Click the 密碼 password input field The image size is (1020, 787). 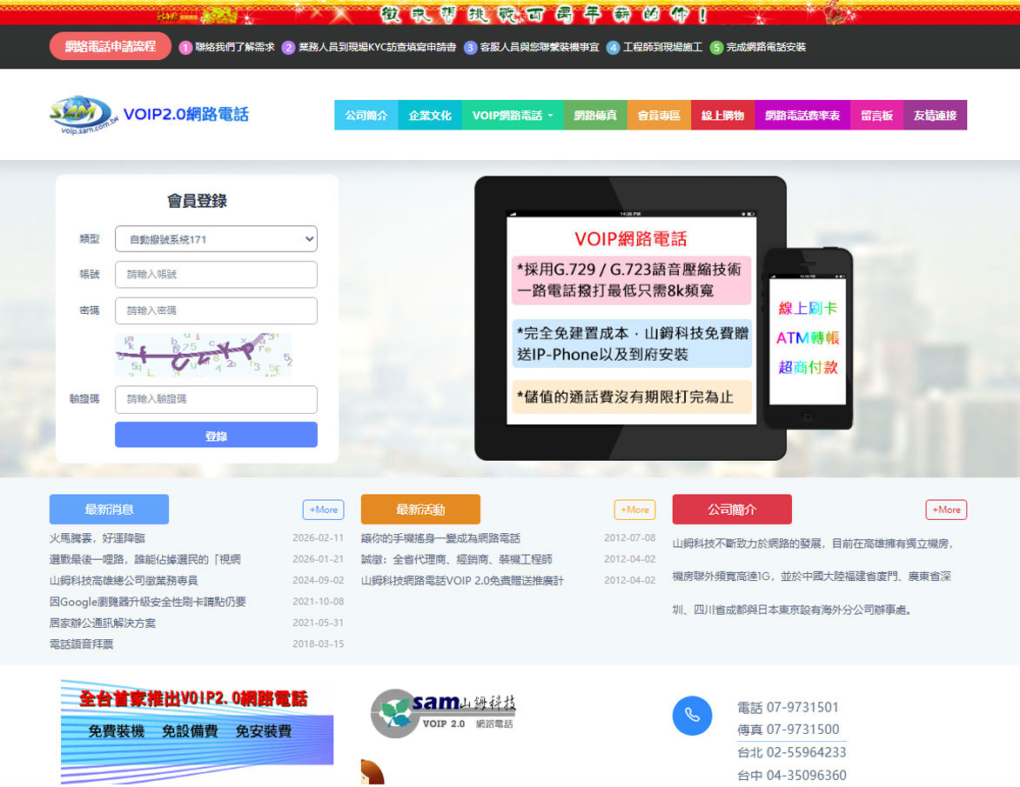coord(216,310)
